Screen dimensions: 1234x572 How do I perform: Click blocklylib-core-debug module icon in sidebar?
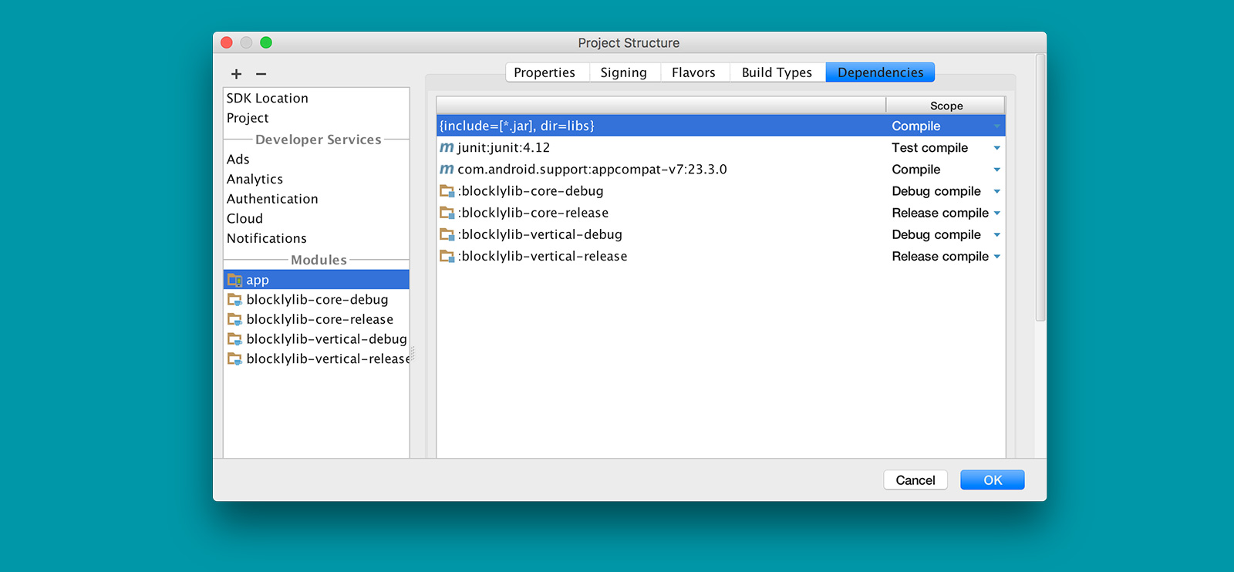[234, 300]
